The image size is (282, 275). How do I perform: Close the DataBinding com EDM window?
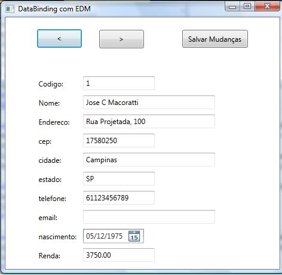(x=267, y=7)
